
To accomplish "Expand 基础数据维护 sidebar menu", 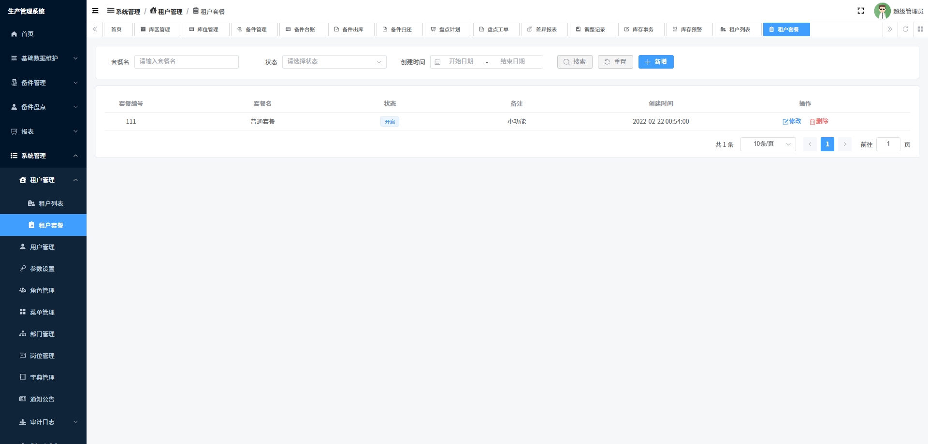I will 43,58.
